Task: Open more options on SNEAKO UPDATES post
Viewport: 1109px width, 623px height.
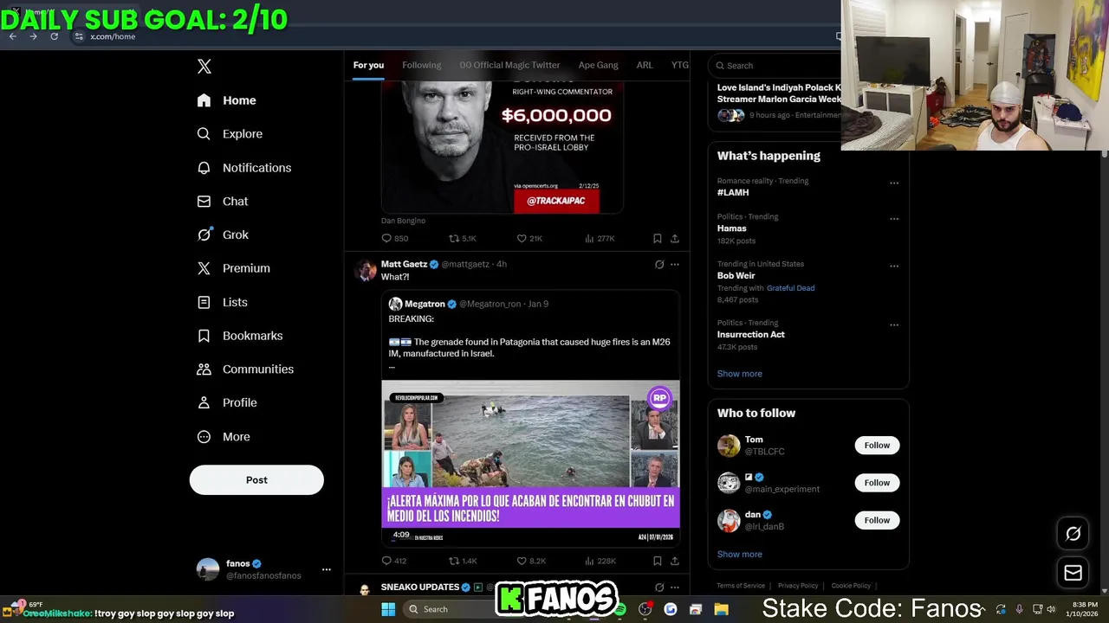Action: pos(675,588)
